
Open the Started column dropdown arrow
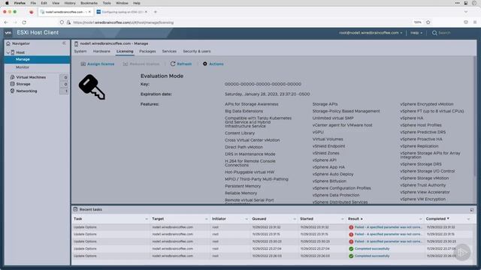(343, 219)
